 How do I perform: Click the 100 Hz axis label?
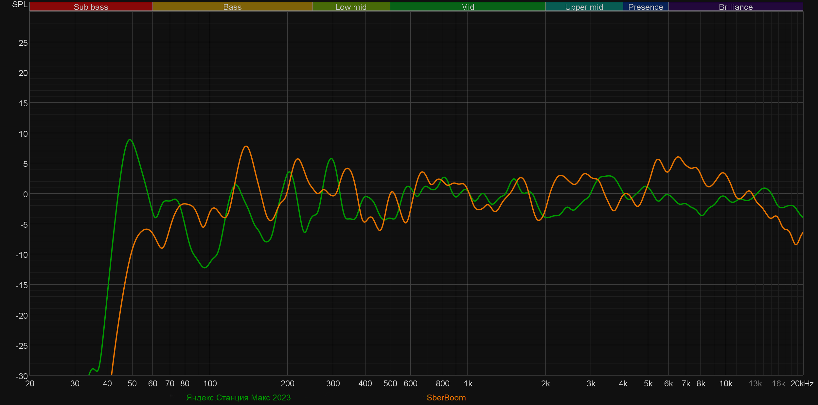coord(210,384)
